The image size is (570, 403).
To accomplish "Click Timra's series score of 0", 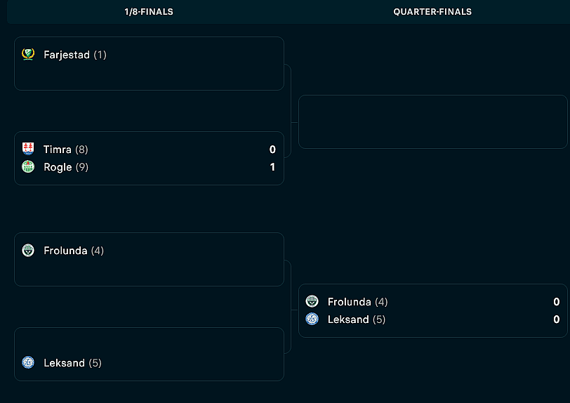I will (272, 150).
